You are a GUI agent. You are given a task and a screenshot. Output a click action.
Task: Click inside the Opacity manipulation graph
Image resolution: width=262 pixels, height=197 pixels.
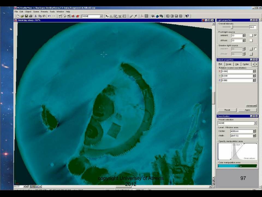pyautogui.click(x=237, y=151)
